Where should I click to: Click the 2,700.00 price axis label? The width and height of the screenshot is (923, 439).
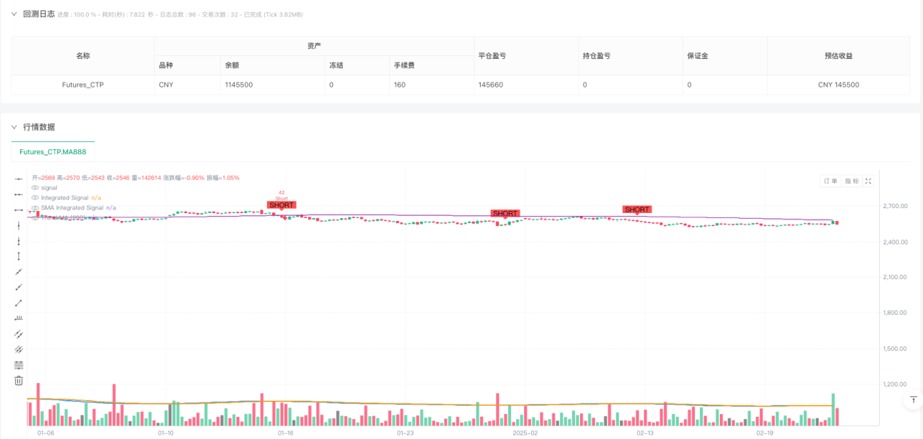point(895,206)
